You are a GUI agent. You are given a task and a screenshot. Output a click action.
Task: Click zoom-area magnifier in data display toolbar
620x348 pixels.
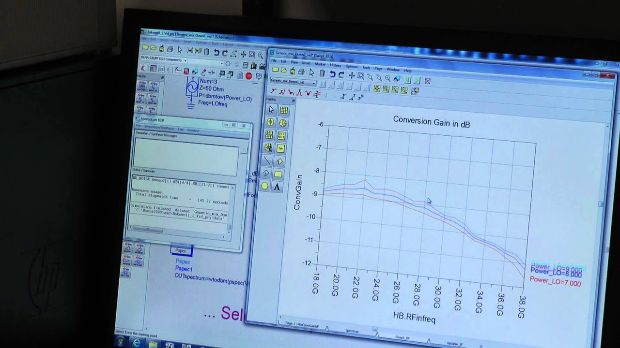(x=361, y=76)
